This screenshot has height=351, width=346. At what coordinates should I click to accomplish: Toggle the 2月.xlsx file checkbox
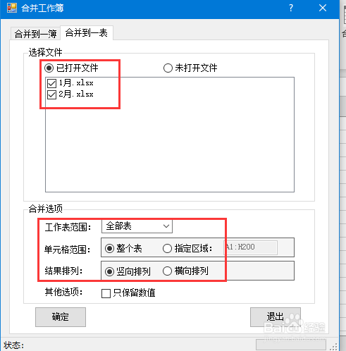pyautogui.click(x=51, y=95)
